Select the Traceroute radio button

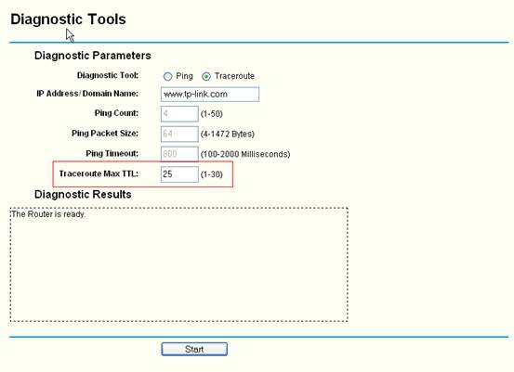(x=206, y=77)
